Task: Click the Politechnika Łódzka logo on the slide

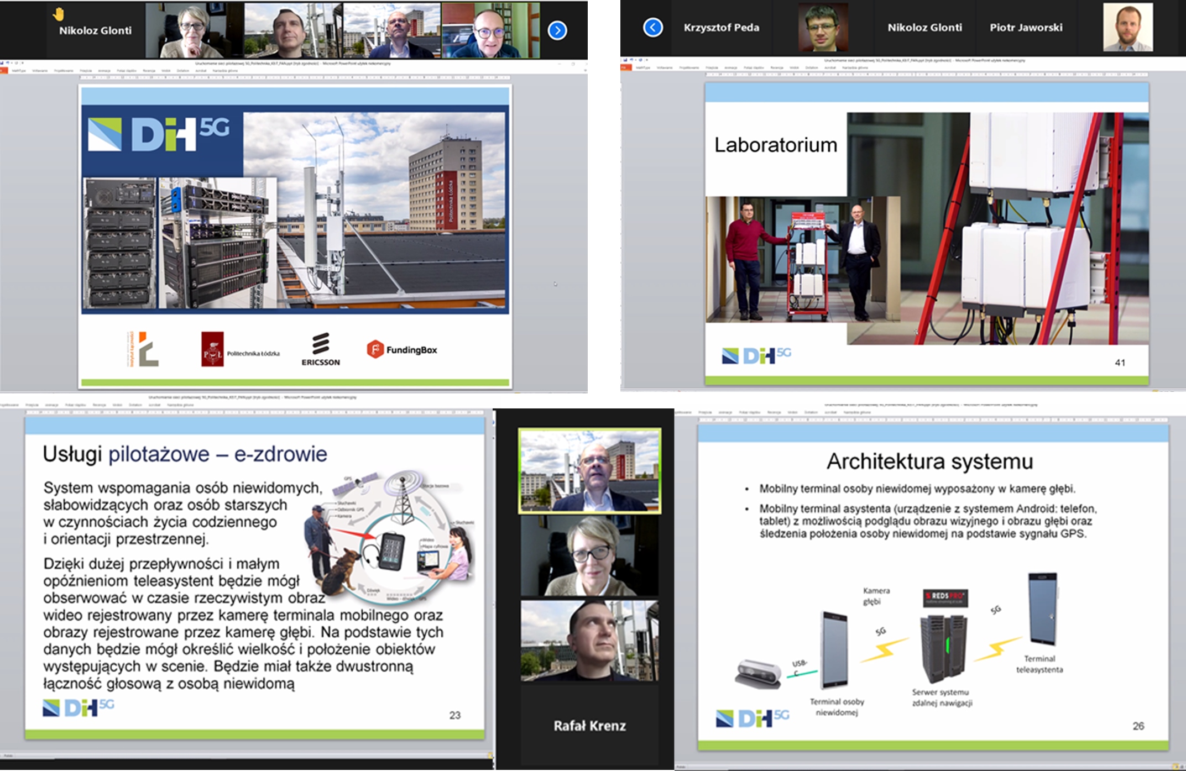Action: [x=240, y=349]
